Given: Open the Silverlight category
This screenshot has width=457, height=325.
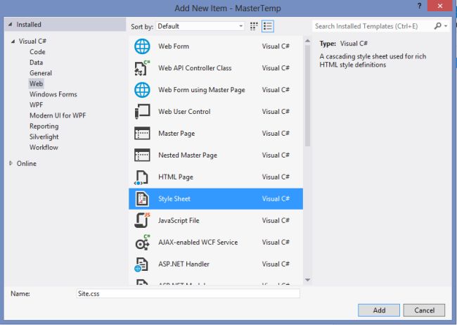Looking at the screenshot, I should [x=46, y=137].
